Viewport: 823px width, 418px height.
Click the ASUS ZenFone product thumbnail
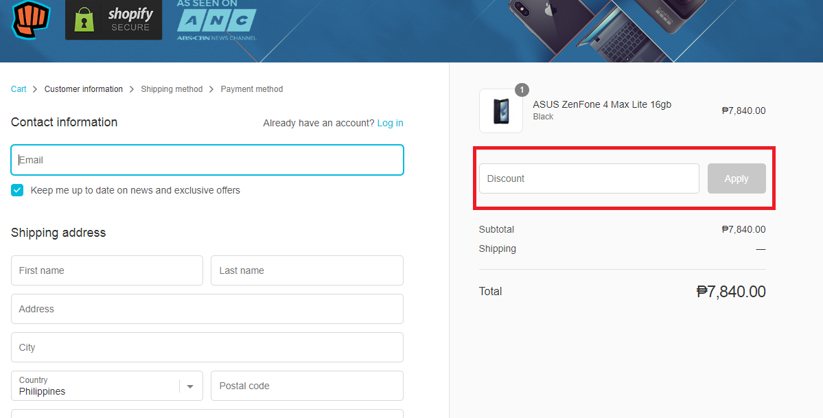click(x=500, y=111)
